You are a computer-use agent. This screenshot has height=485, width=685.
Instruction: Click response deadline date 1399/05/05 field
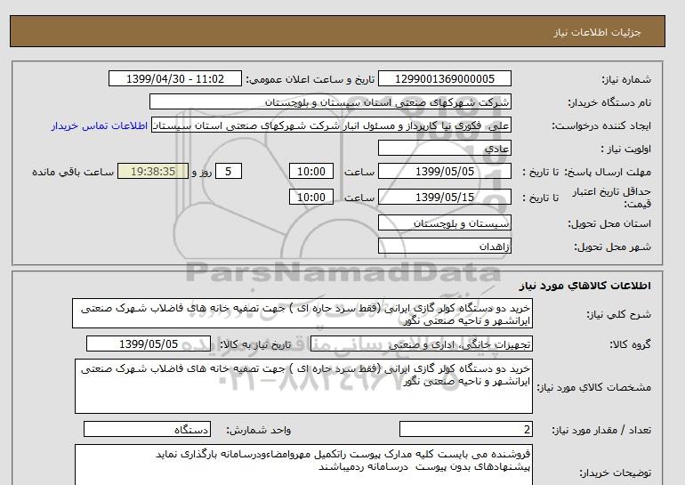pyautogui.click(x=444, y=171)
